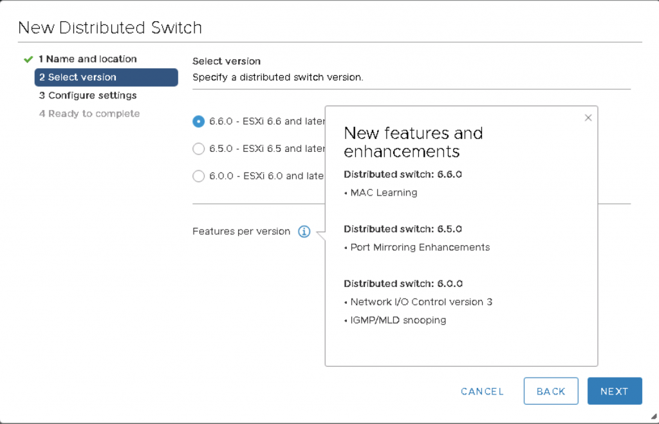Click the IGMP/MLD snooping entry
The image size is (659, 424).
[398, 320]
